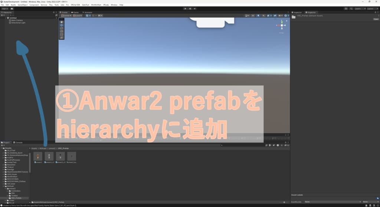Open the Layers dropdown

point(360,9)
